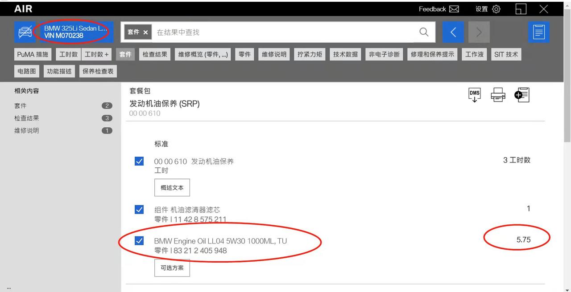This screenshot has height=292, width=571.
Task: Select 套件 in the related content sidebar
Action: coord(63,105)
